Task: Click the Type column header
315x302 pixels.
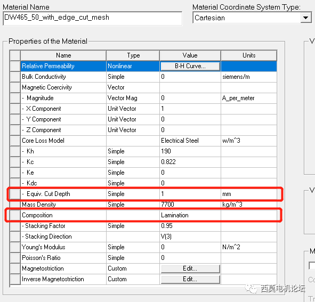Action: coord(133,55)
